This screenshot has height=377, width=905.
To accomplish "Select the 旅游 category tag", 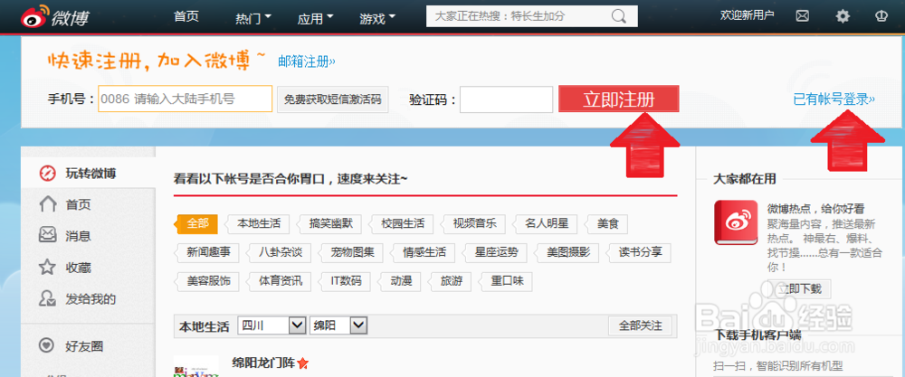I will [x=451, y=282].
